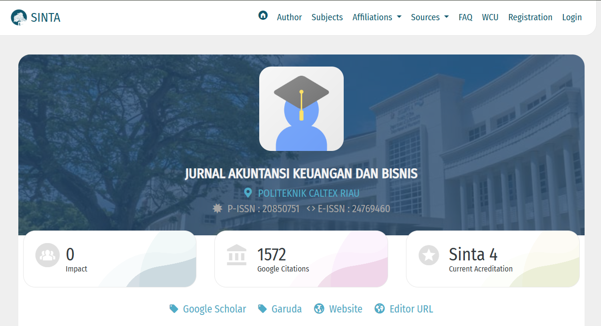This screenshot has height=326, width=601.
Task: Open the WCU page
Action: (x=490, y=17)
